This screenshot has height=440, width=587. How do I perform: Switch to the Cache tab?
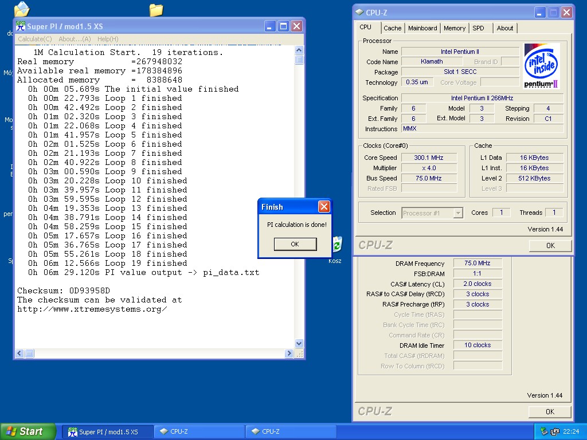tap(392, 28)
